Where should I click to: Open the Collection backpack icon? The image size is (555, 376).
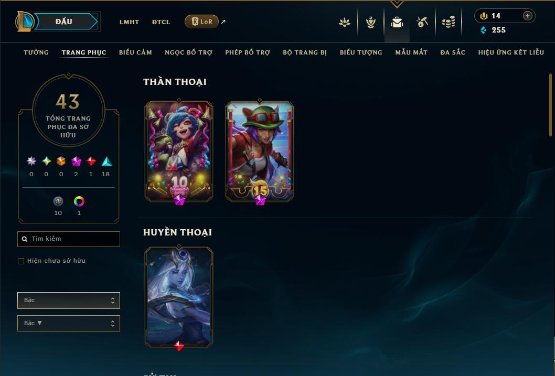[397, 22]
